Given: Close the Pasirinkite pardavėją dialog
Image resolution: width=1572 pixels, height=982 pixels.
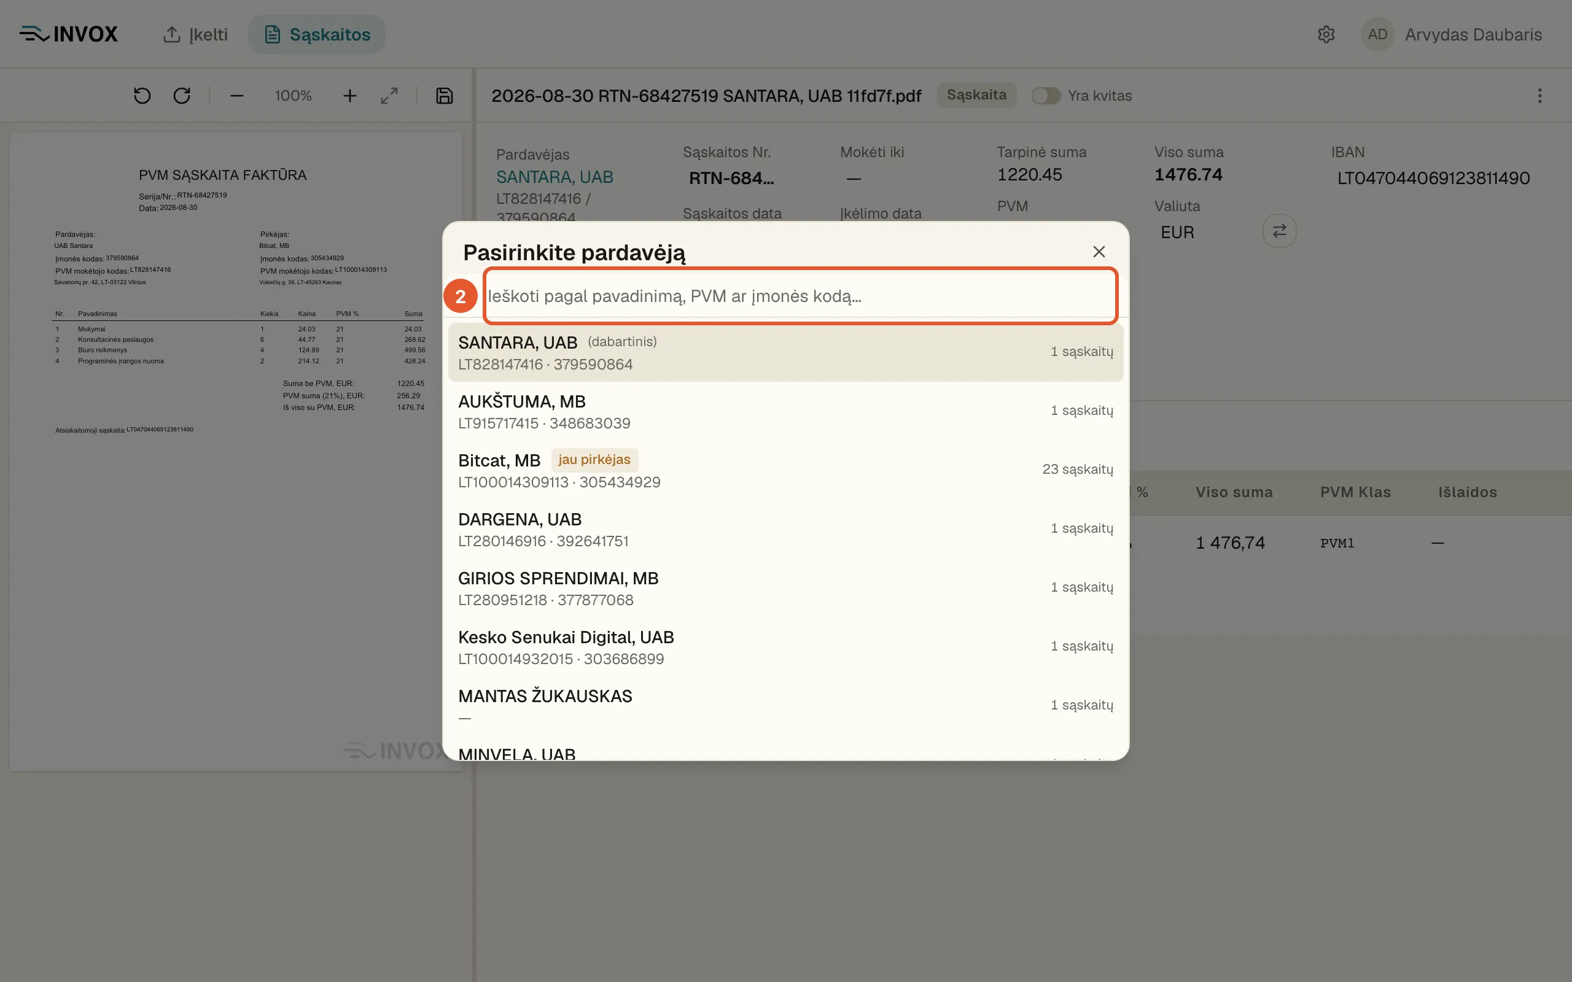Looking at the screenshot, I should click(1099, 252).
